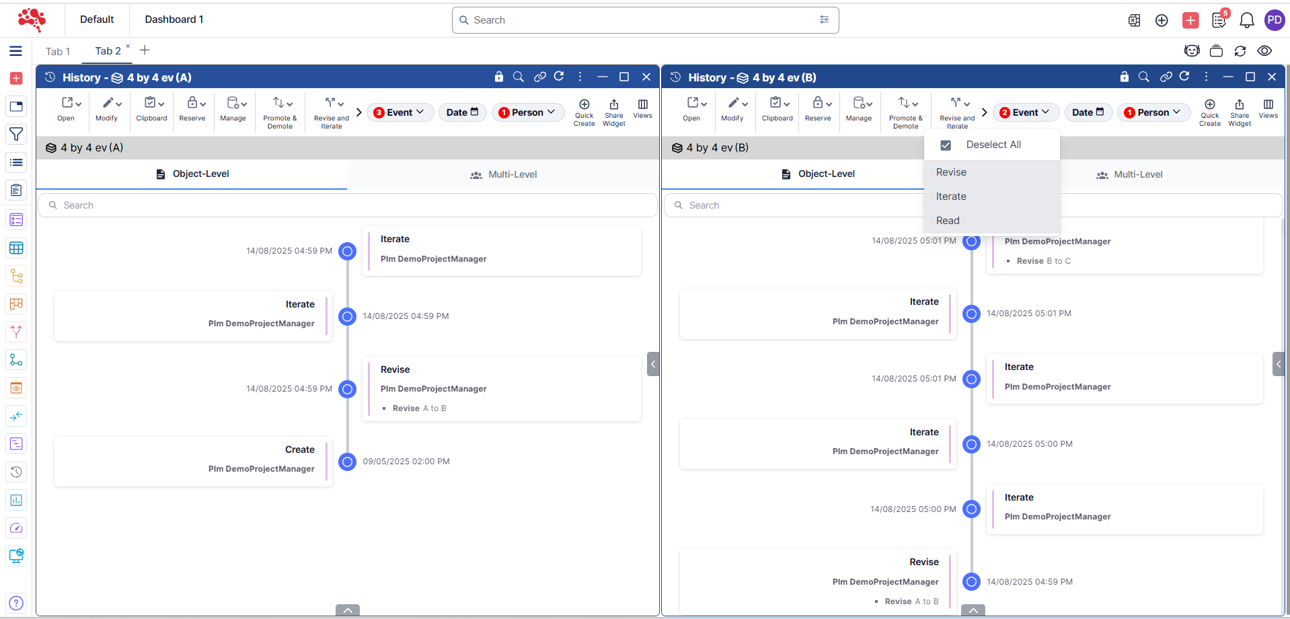Open the Person filter dropdown in panel B

pos(1153,112)
